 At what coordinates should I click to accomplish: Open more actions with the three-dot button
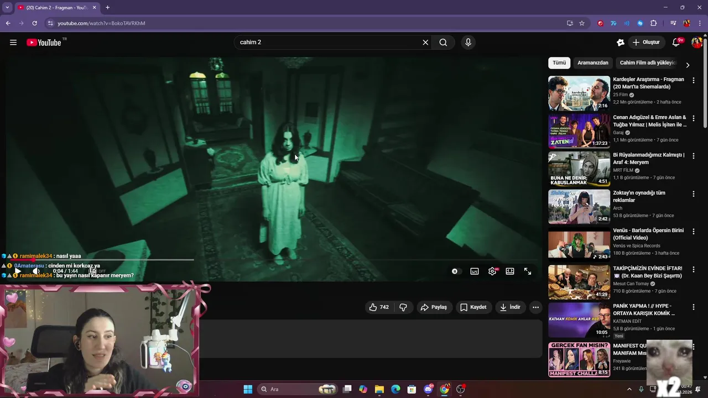click(535, 307)
